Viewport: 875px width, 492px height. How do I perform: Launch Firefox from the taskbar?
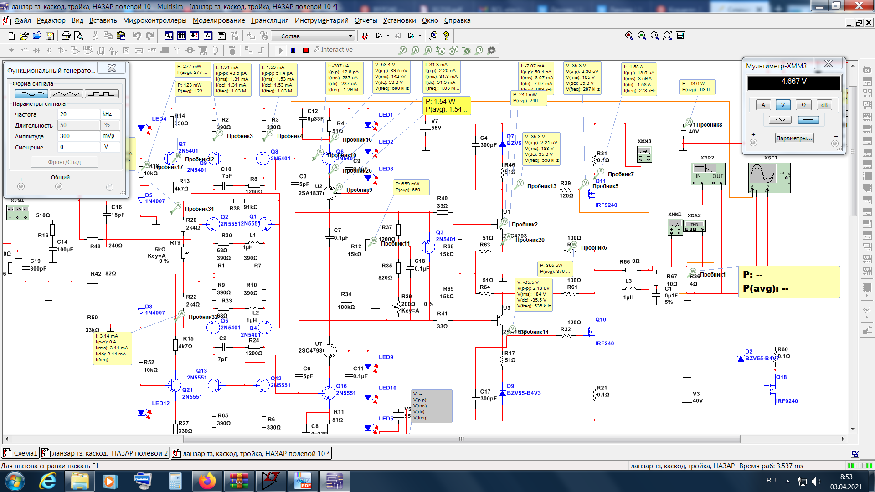coord(207,481)
